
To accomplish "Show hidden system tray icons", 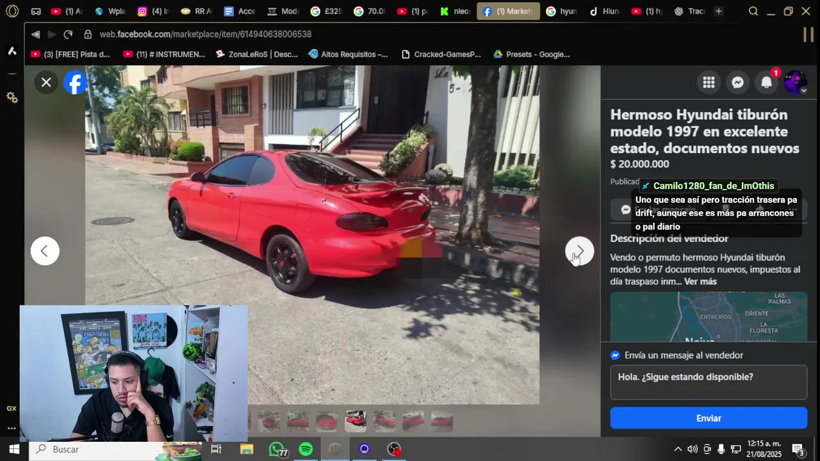I will (x=678, y=449).
